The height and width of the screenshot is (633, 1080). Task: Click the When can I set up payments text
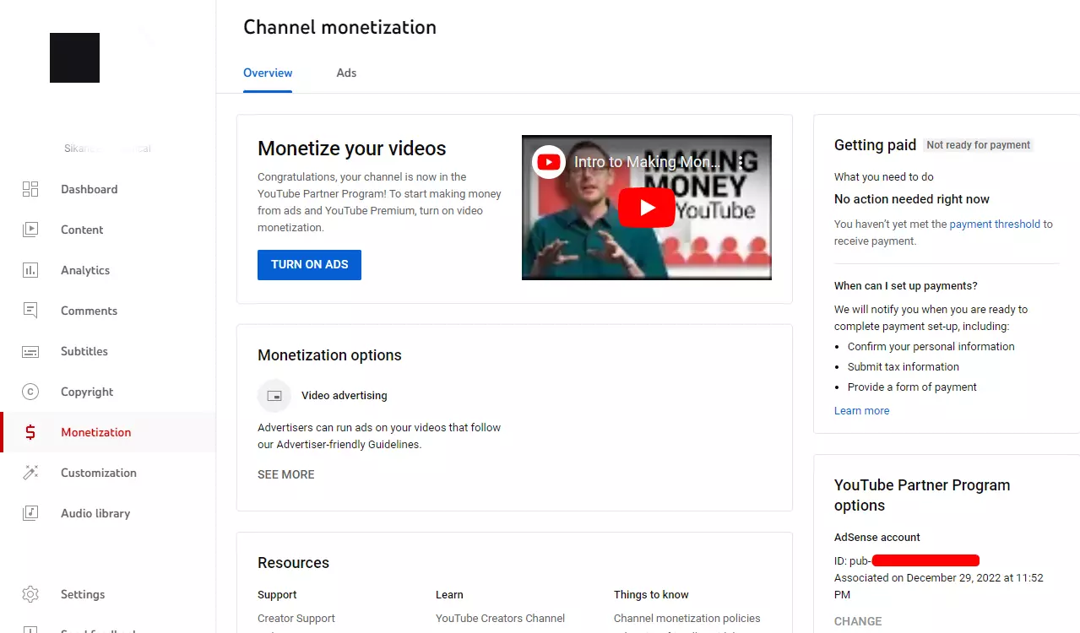pyautogui.click(x=906, y=286)
